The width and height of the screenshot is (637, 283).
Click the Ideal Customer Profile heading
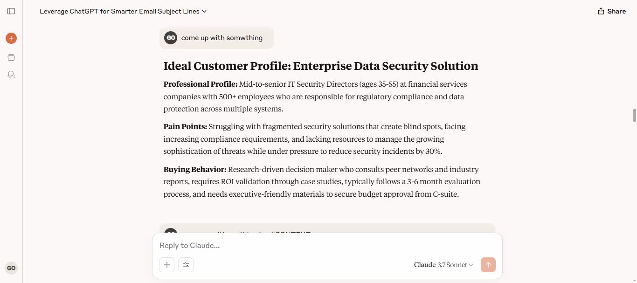click(321, 66)
